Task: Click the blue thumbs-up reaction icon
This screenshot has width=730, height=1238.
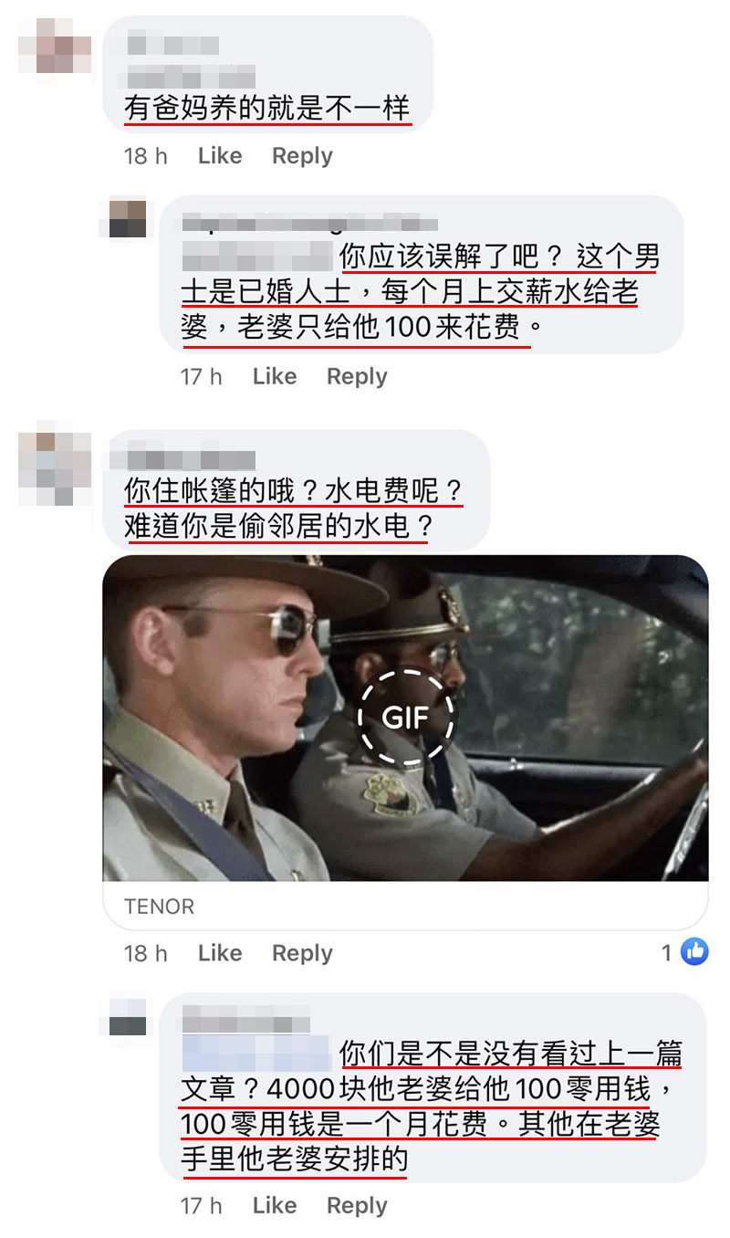Action: [694, 952]
